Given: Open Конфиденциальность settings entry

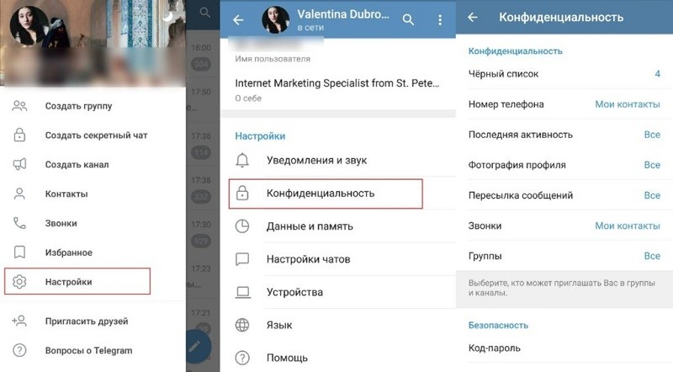Looking at the screenshot, I should click(326, 194).
